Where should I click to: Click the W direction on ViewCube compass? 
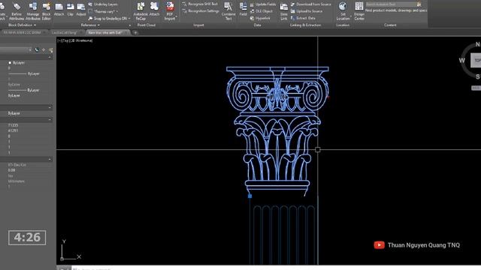pyautogui.click(x=462, y=60)
